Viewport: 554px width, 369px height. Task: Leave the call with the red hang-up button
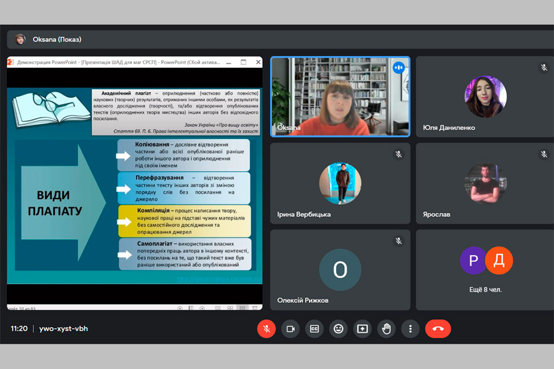[438, 329]
